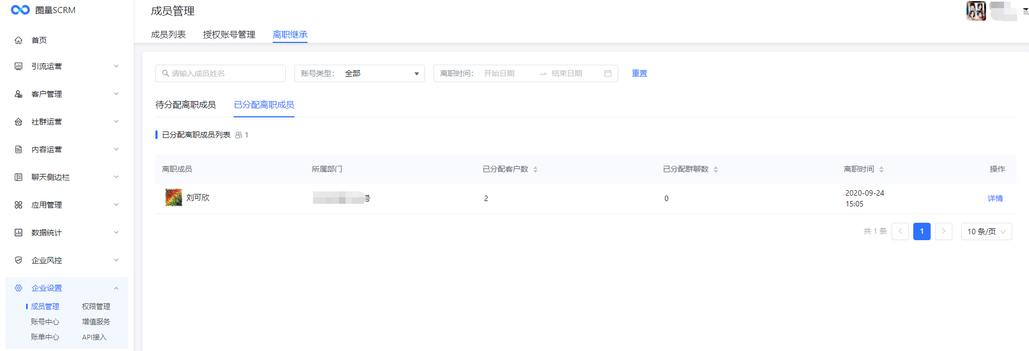1029x351 pixels.
Task: Open 权限管理 in the sidebar submenu
Action: click(96, 306)
